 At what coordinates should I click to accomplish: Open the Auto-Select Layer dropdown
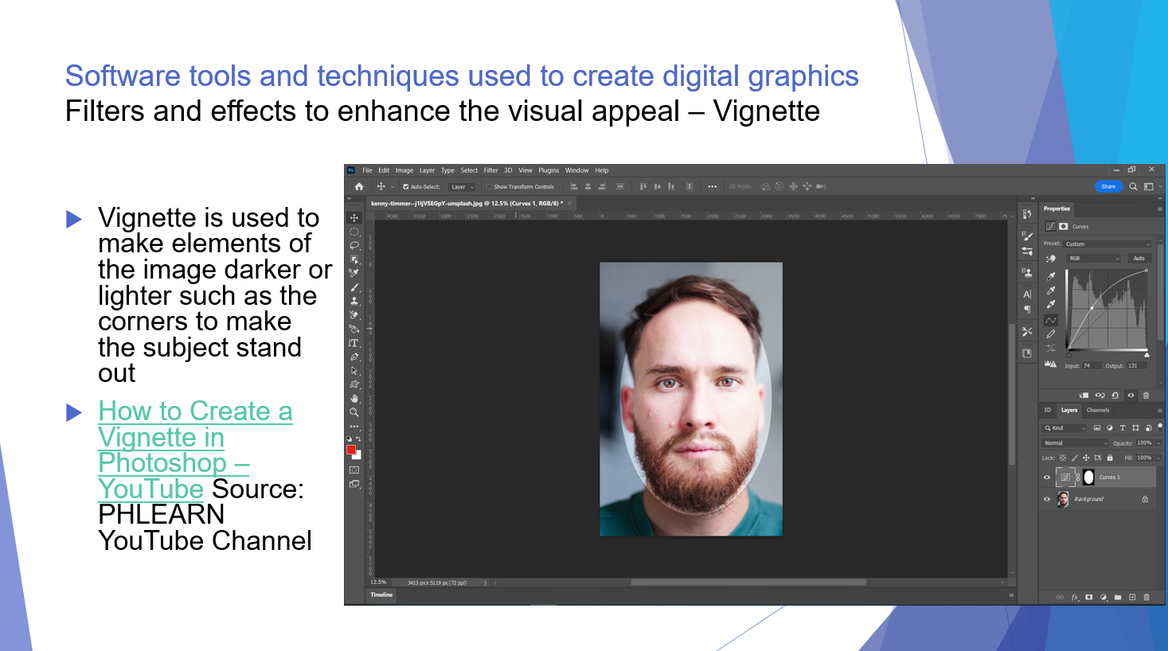coord(462,187)
